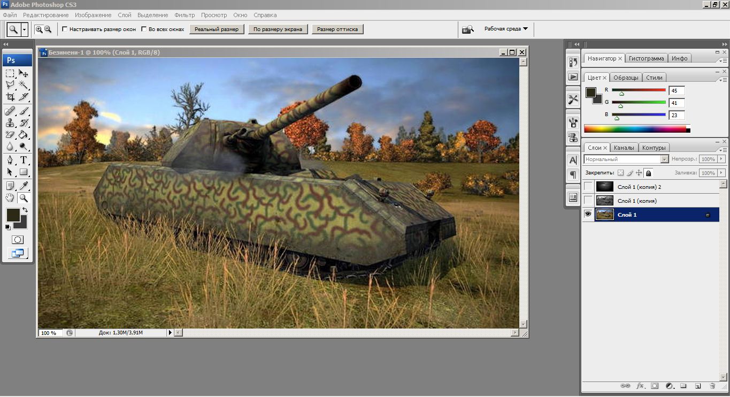
Task: Swap foreground and background colors
Action: point(25,210)
